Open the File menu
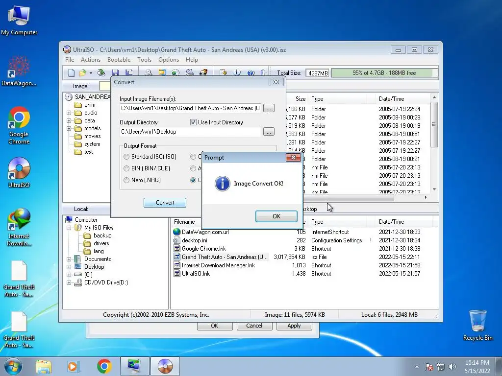Viewport: 502px width, 376px height. point(70,60)
